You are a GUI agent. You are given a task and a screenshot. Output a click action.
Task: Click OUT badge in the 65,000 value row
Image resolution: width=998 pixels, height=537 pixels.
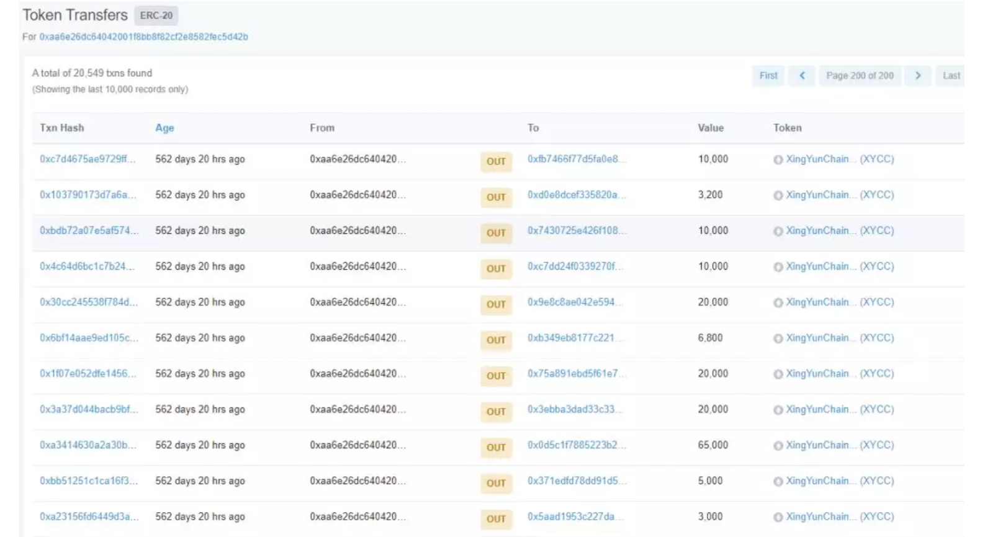pos(496,447)
